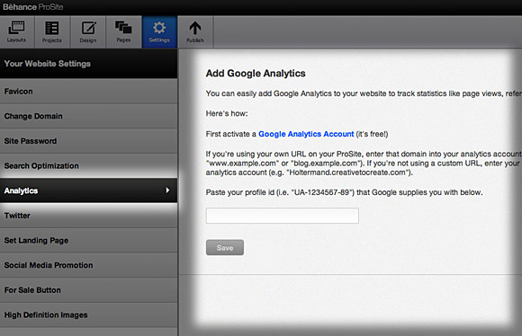Open Twitter settings item
This screenshot has width=522, height=336.
[x=88, y=216]
